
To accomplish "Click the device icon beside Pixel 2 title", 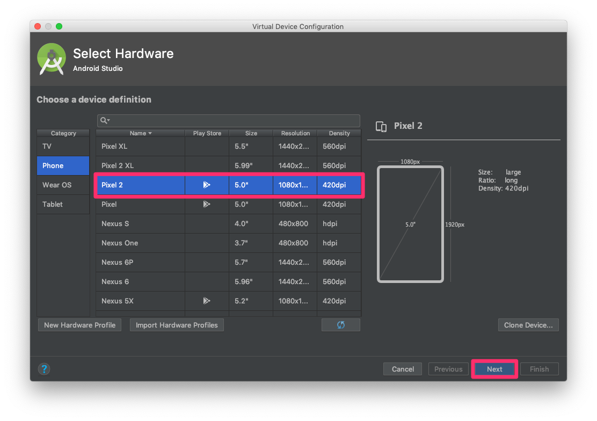I will (x=381, y=127).
